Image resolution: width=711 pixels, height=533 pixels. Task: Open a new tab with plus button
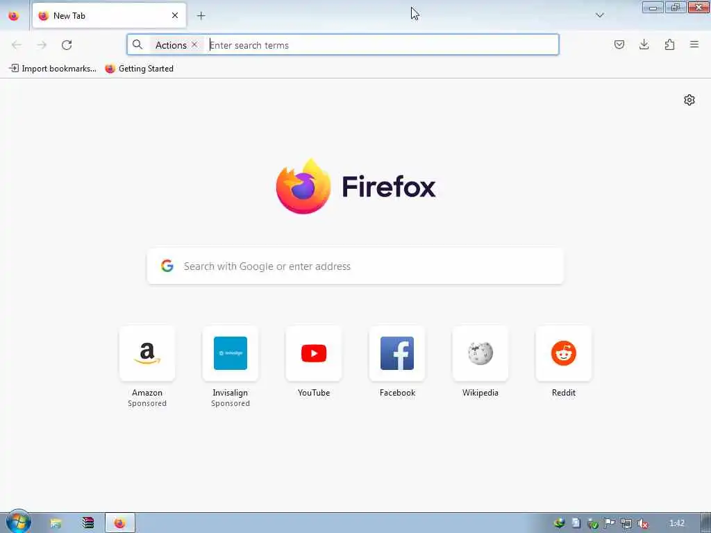(x=201, y=16)
